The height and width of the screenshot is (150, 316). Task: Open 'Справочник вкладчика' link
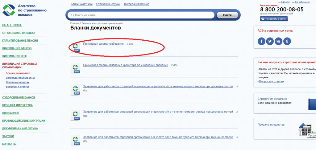coord(272,99)
